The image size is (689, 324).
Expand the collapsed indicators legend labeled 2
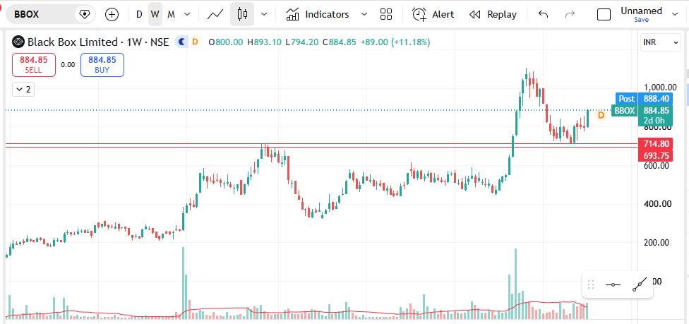(23, 89)
